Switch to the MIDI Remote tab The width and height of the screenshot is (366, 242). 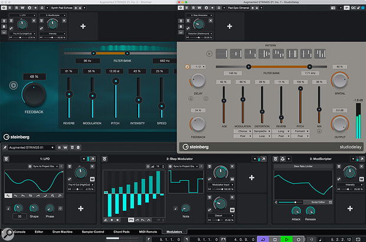[x=148, y=232]
